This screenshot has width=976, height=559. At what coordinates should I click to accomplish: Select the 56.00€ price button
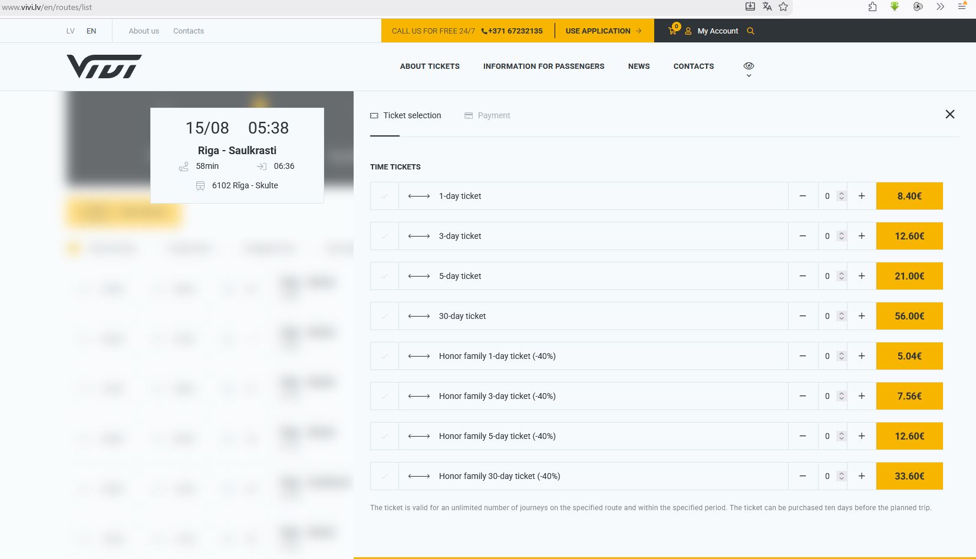pyautogui.click(x=909, y=316)
